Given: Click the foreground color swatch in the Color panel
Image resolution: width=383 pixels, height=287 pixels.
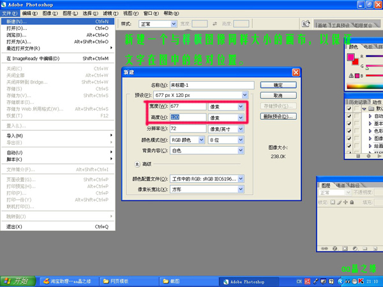Looking at the screenshot, I should pos(350,57).
